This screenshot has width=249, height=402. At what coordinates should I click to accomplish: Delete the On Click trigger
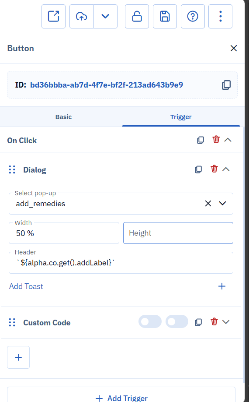click(216, 139)
